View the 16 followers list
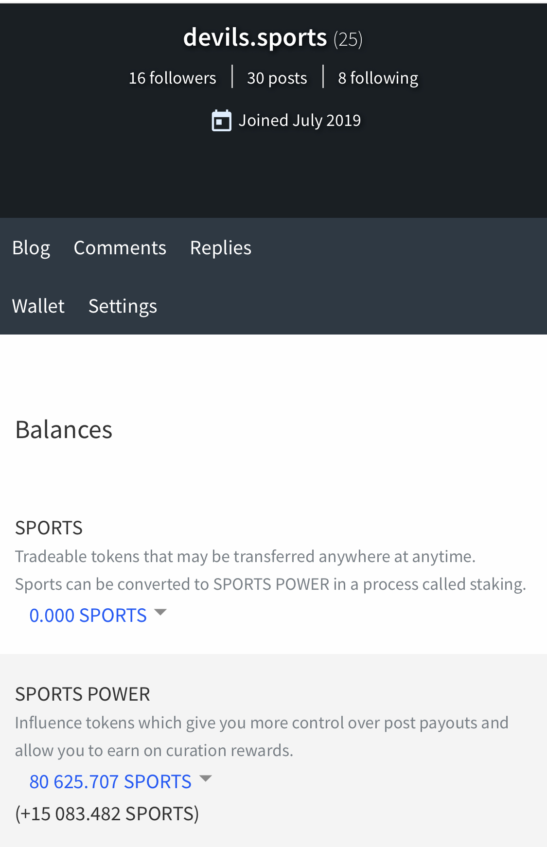This screenshot has height=847, width=547. click(x=172, y=78)
